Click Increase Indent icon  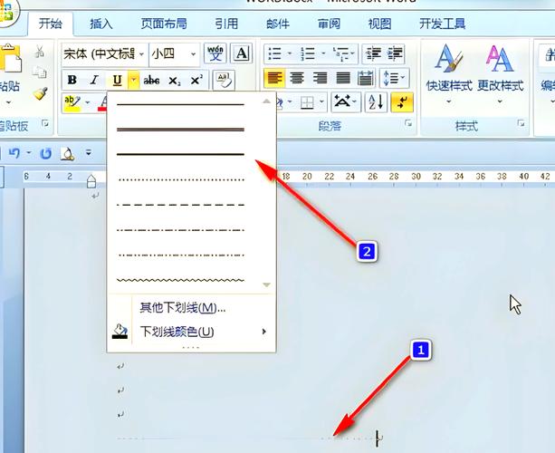(396, 53)
